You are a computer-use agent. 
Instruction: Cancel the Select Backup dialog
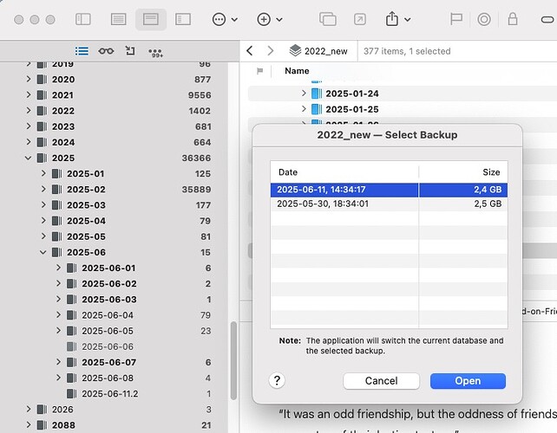381,381
